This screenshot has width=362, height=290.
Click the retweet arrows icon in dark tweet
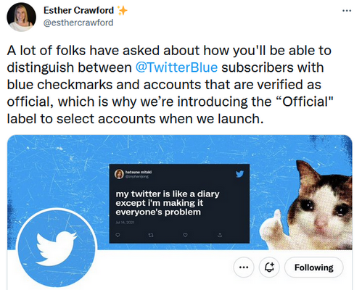click(x=151, y=235)
